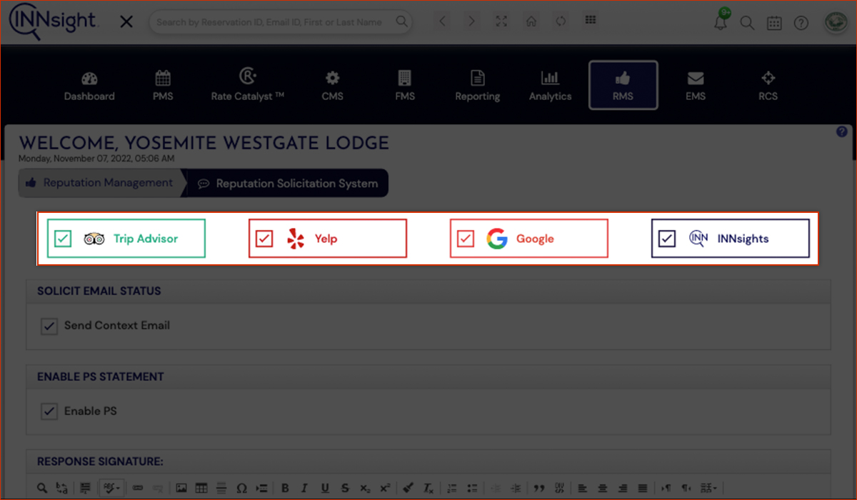
Task: Open the Reporting module
Action: point(478,86)
